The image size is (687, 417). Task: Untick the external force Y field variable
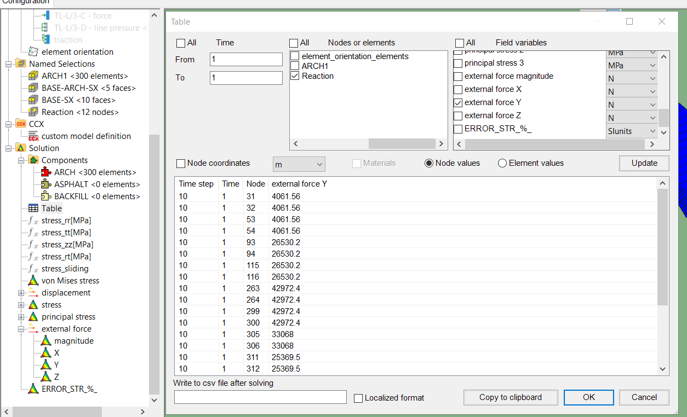point(458,102)
